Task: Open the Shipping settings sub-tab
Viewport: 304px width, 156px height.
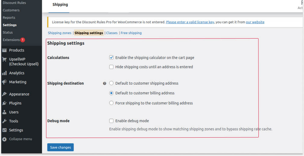Action: tap(89, 33)
